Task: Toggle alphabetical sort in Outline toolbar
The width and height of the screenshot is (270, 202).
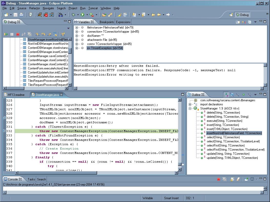Action: coord(226,95)
